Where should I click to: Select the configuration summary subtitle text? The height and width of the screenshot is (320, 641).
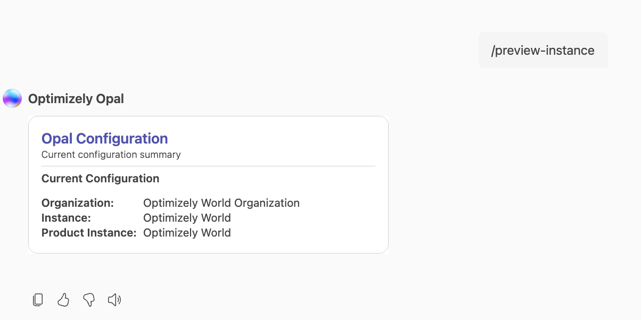111,154
